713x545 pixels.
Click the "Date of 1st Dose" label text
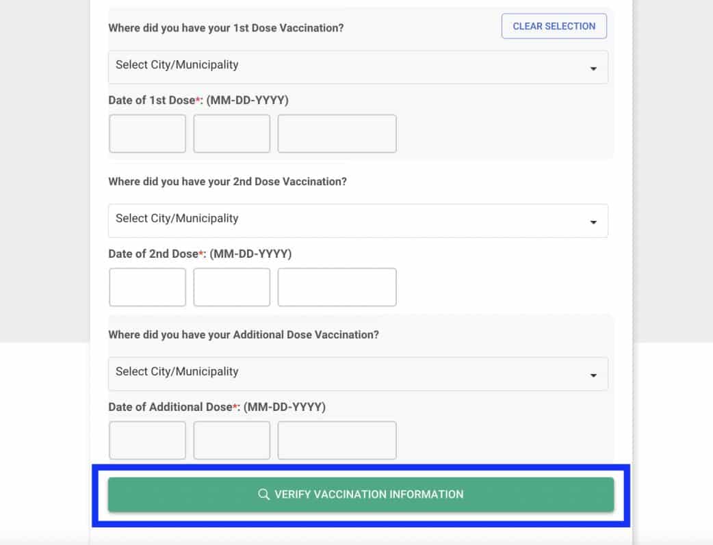click(x=152, y=101)
